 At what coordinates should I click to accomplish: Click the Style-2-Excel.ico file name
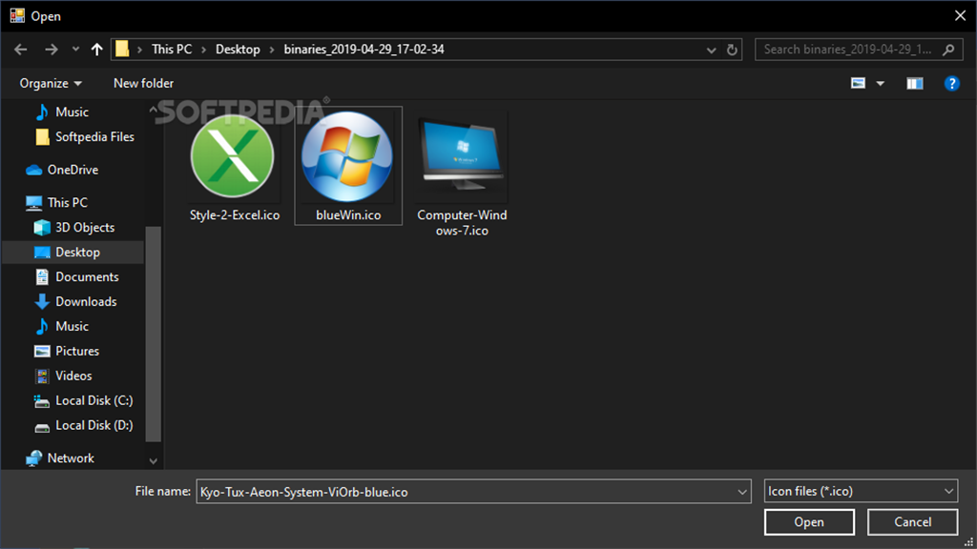235,215
